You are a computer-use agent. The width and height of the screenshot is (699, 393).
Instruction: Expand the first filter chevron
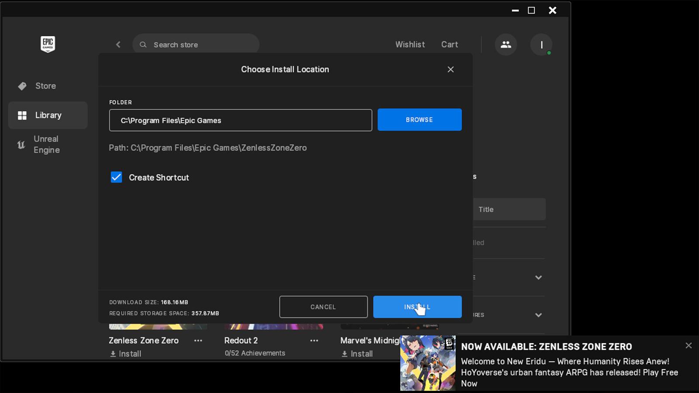point(538,277)
